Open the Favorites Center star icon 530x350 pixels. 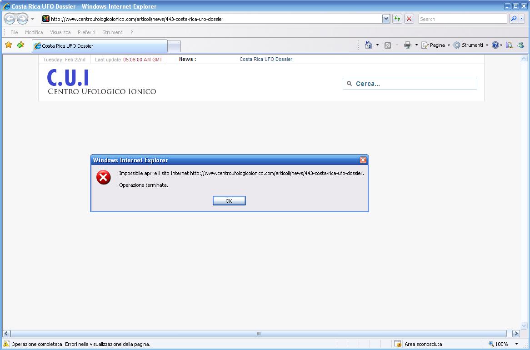[x=9, y=45]
